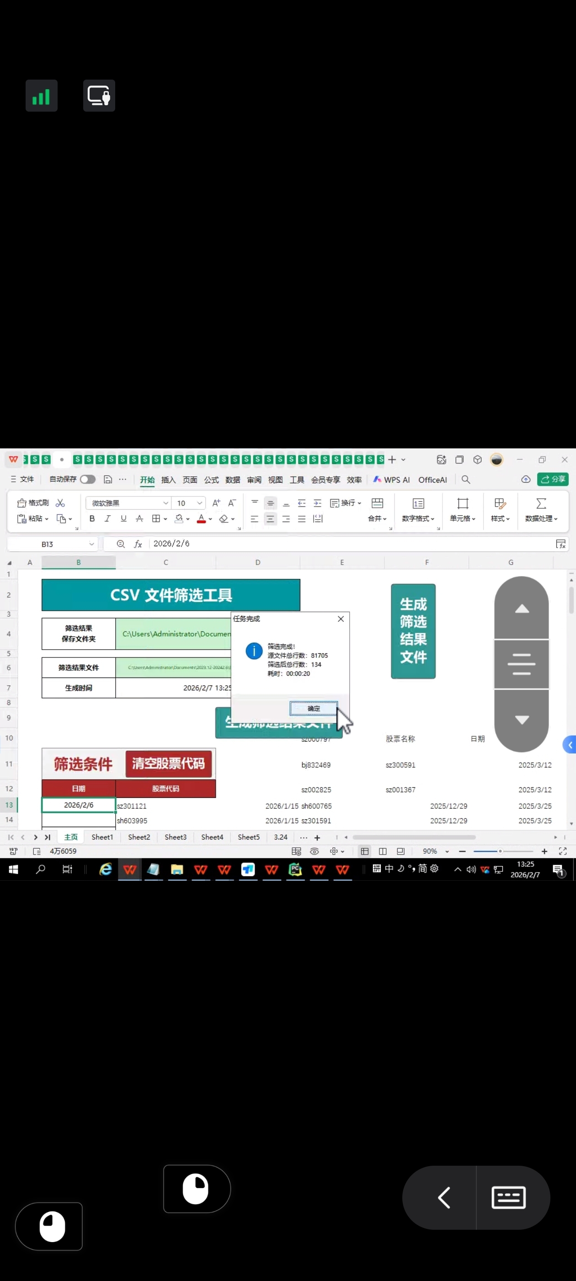
Task: Click the red font color icon
Action: (x=201, y=519)
